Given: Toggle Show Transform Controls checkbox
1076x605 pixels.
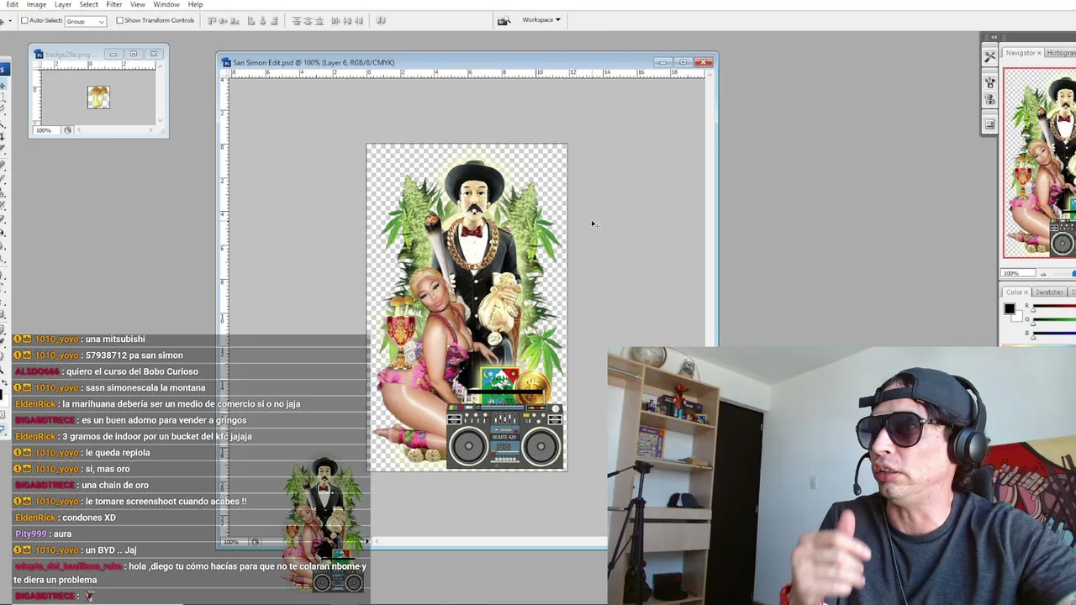Looking at the screenshot, I should (x=120, y=20).
